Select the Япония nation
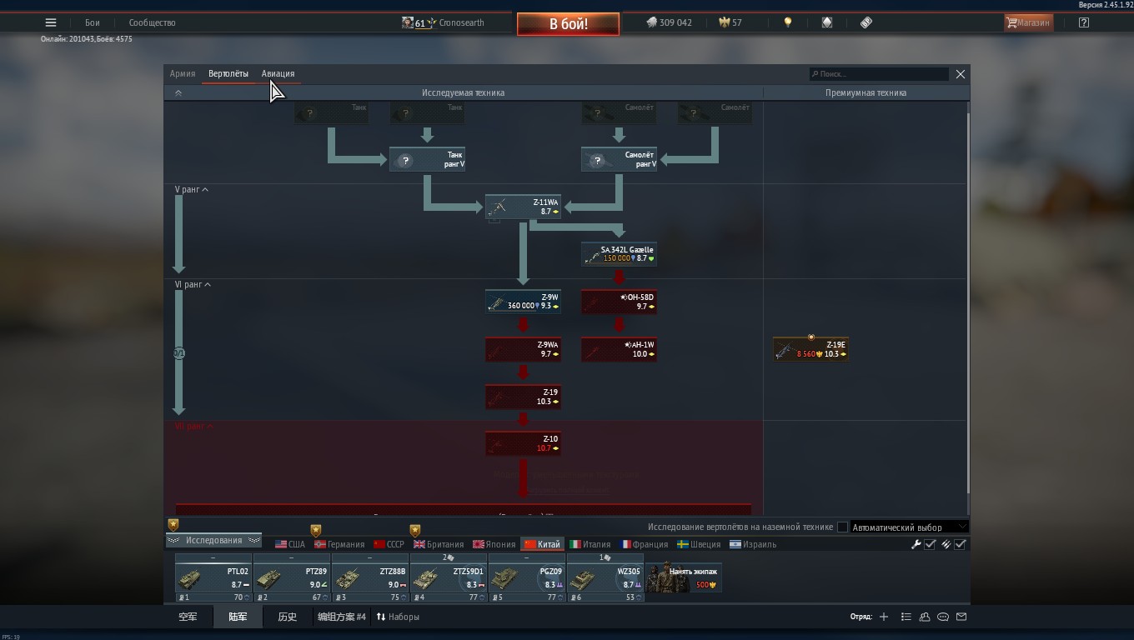Viewport: 1134px width, 640px height. (x=494, y=544)
